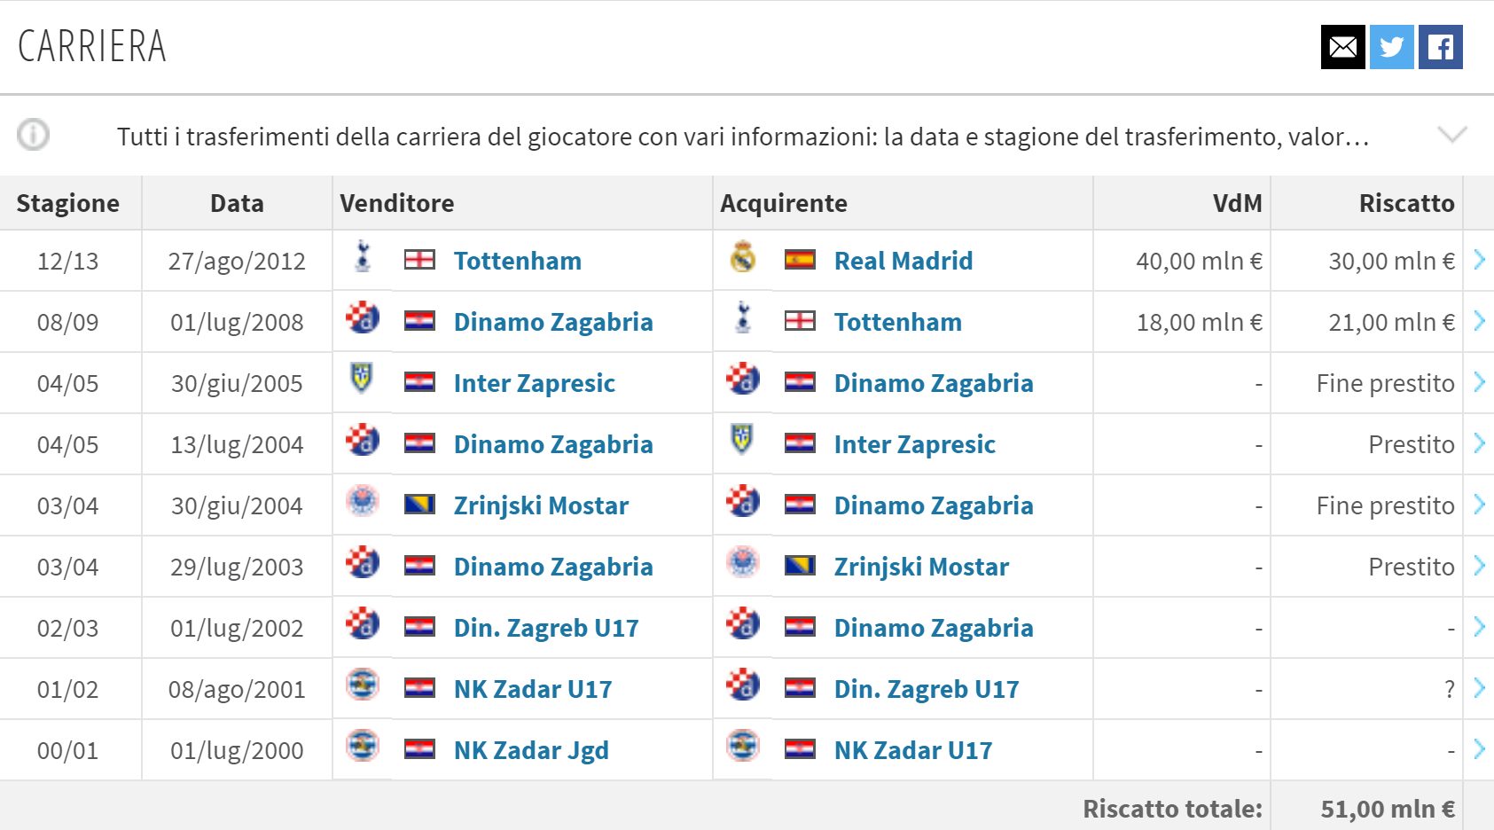Click the VdM column header

tap(1237, 203)
